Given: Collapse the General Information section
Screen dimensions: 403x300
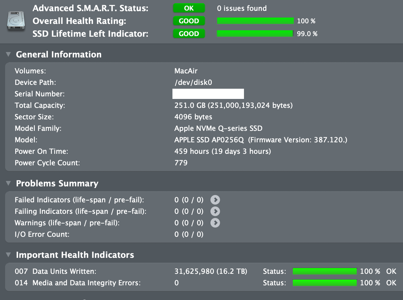Looking at the screenshot, I should tap(8, 54).
